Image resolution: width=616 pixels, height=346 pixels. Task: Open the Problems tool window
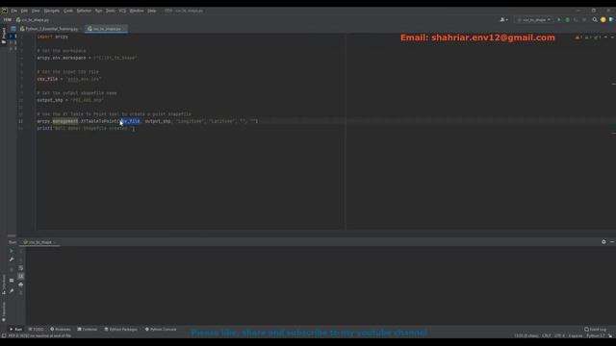pyautogui.click(x=61, y=329)
